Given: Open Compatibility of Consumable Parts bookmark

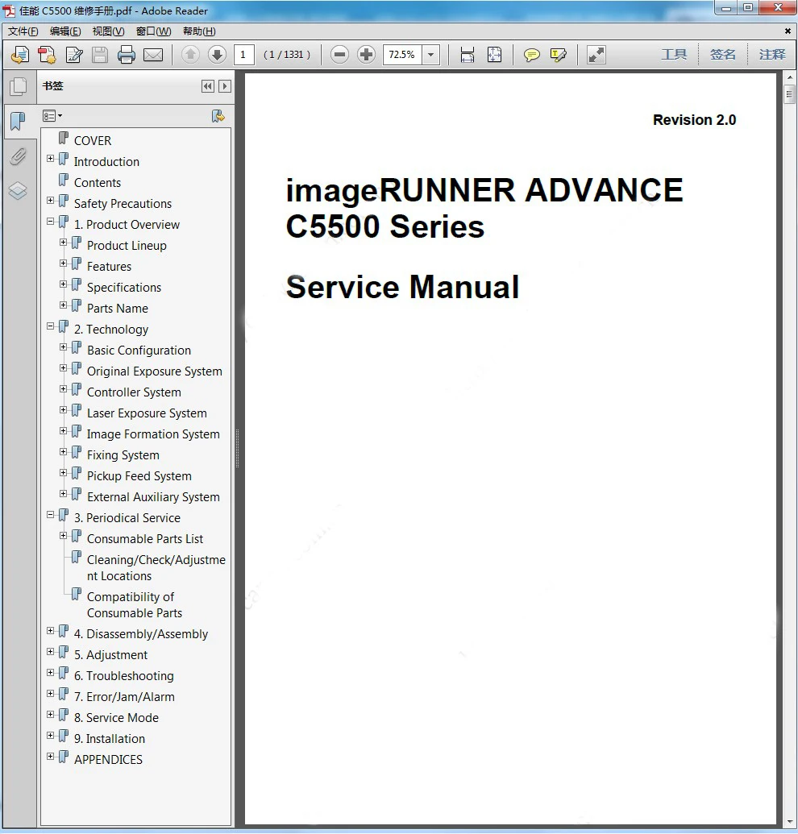Looking at the screenshot, I should 135,605.
